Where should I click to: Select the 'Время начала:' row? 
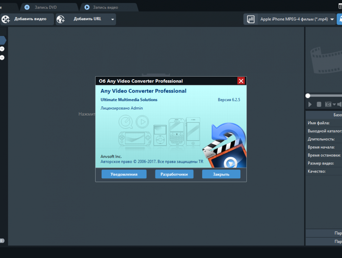(324, 147)
